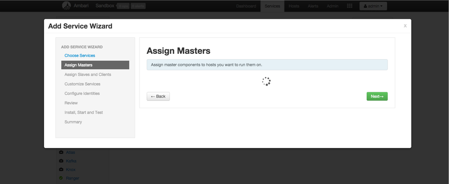
Task: Show the 0 ops background operations
Action: tap(123, 6)
